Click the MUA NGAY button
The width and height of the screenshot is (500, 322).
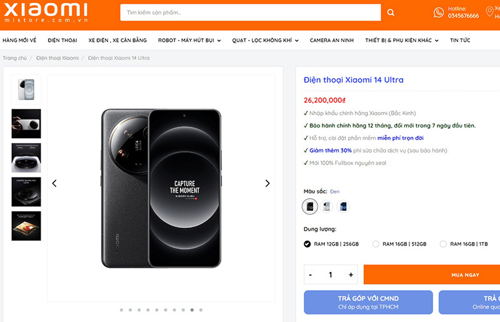[x=432, y=274]
